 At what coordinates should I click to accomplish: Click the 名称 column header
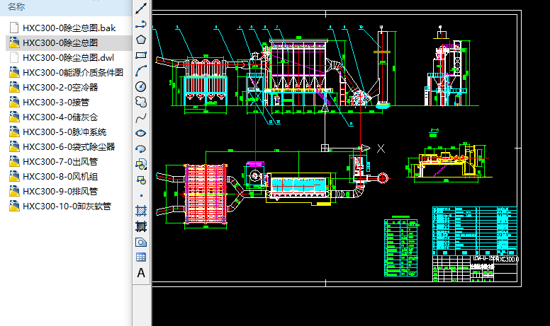point(16,7)
